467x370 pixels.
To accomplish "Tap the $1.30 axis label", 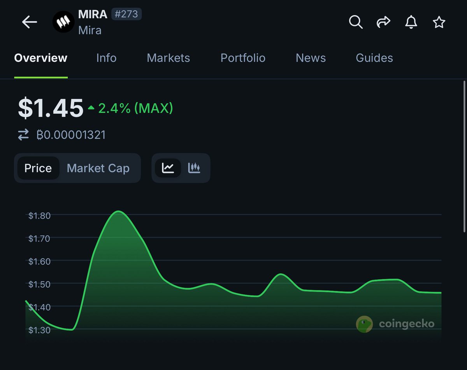I will pos(39,330).
